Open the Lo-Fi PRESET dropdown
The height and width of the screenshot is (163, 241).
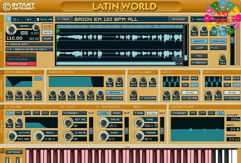click(74, 113)
